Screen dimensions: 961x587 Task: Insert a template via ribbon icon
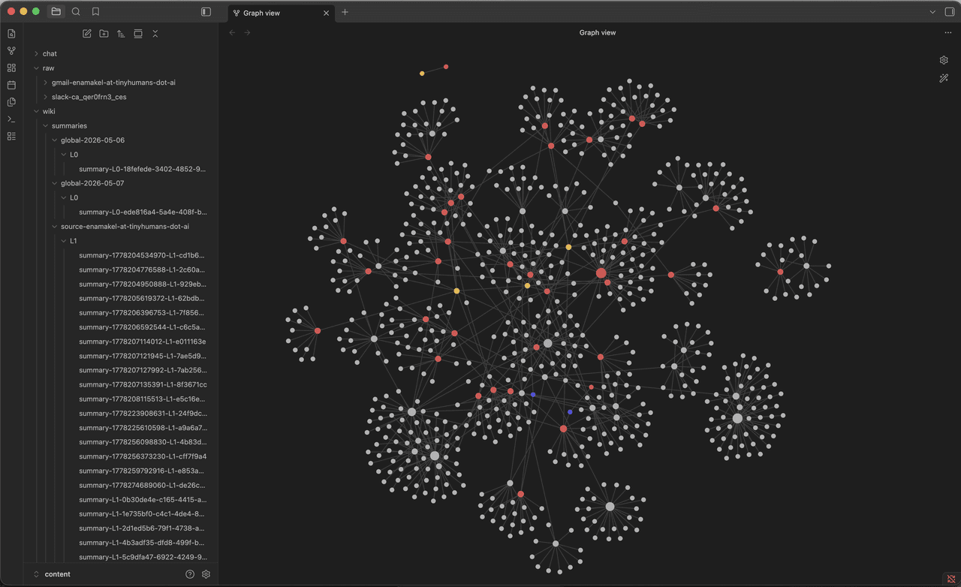[x=11, y=102]
